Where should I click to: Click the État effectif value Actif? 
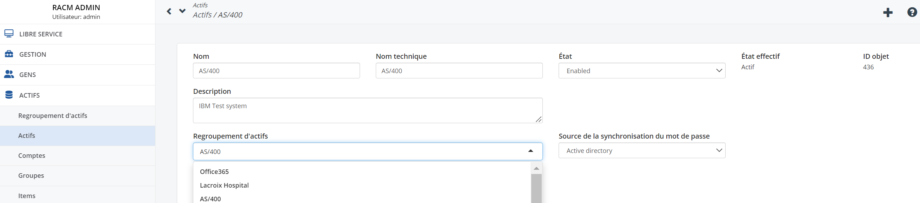(x=747, y=67)
